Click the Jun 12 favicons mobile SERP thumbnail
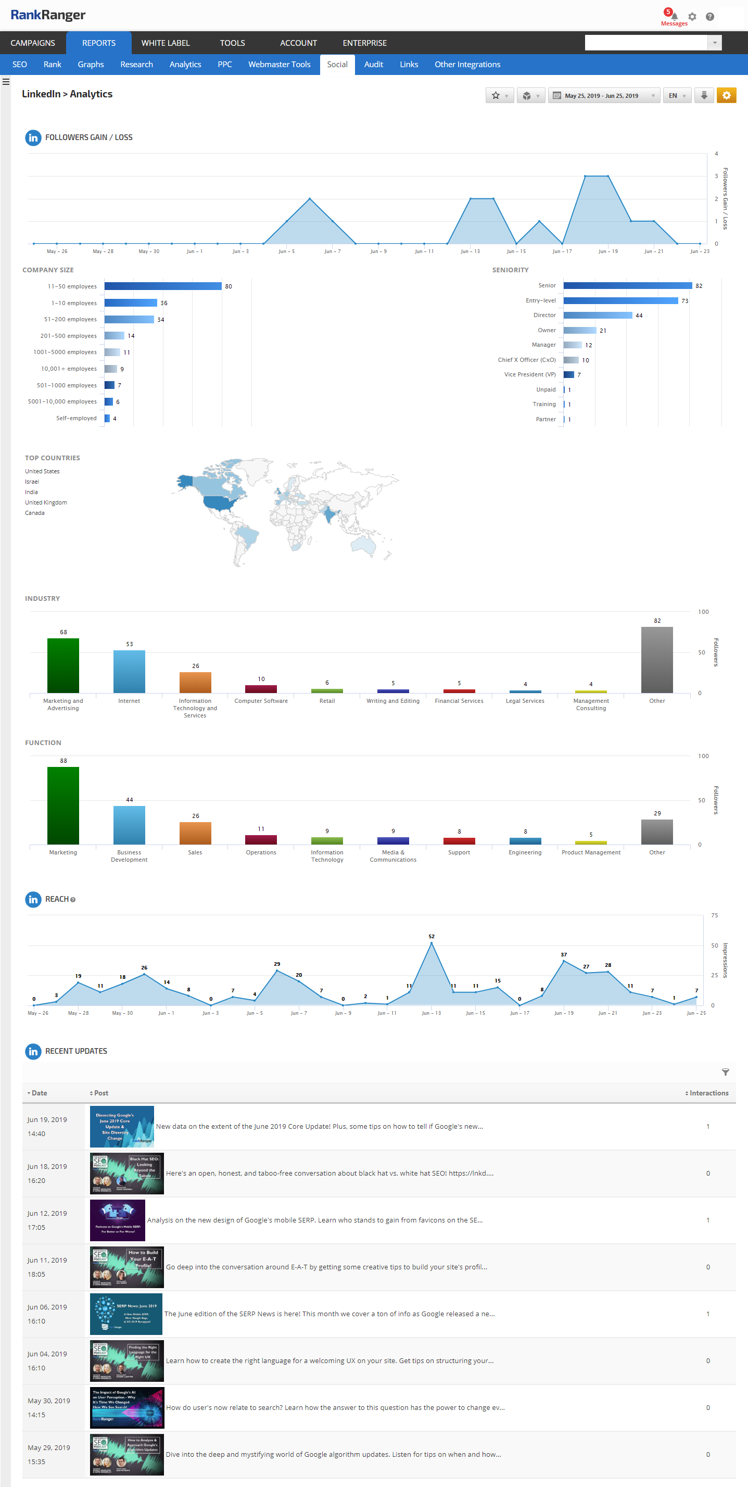The width and height of the screenshot is (748, 1487). click(118, 1220)
